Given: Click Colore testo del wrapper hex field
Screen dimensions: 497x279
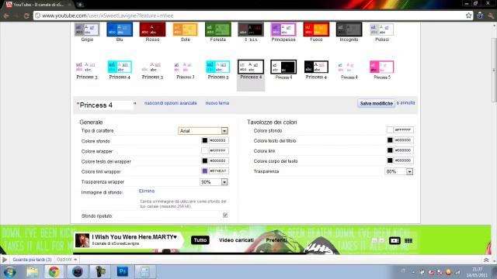Looking at the screenshot, I should pos(218,160).
